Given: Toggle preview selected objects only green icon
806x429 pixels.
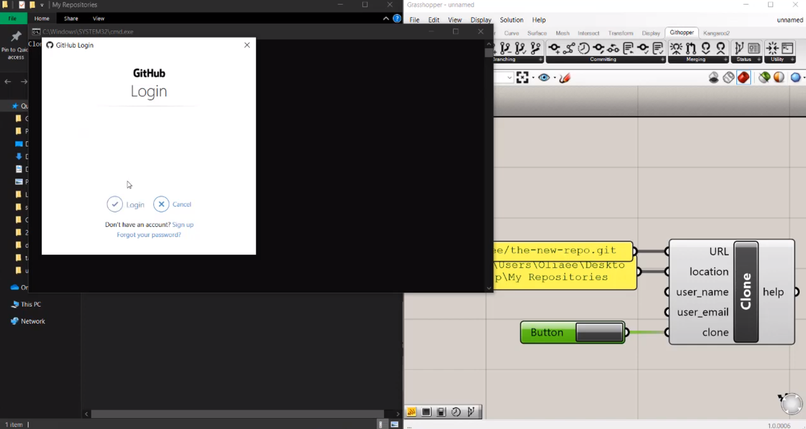Looking at the screenshot, I should (x=764, y=77).
